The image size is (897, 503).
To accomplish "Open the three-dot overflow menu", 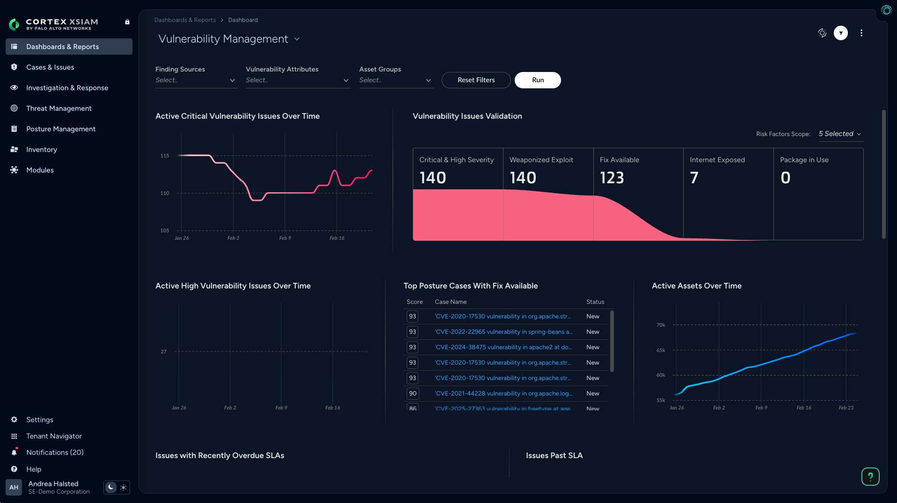I will [861, 33].
